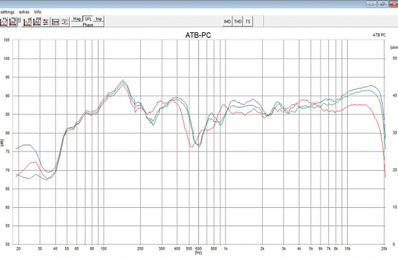Select the SPL tab
398x258 pixels.
[88, 19]
